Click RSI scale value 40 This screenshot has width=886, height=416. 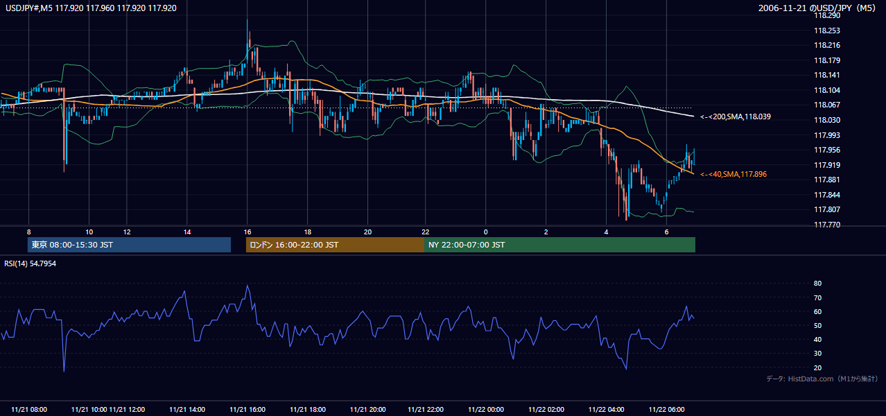(817, 339)
